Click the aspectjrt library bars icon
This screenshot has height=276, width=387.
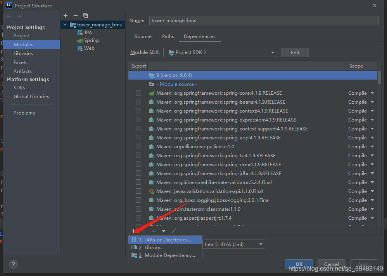click(152, 218)
